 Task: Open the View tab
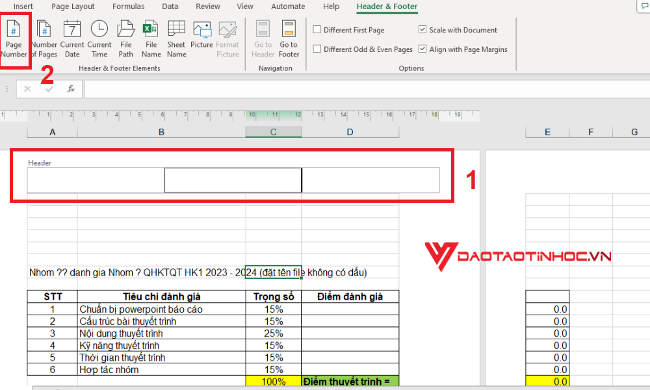(245, 6)
